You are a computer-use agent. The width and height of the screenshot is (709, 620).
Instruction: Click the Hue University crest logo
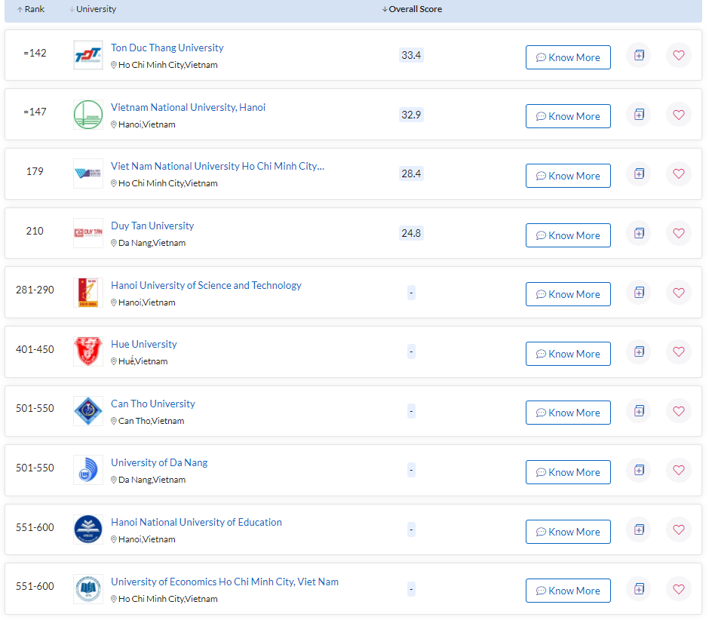[x=88, y=351]
